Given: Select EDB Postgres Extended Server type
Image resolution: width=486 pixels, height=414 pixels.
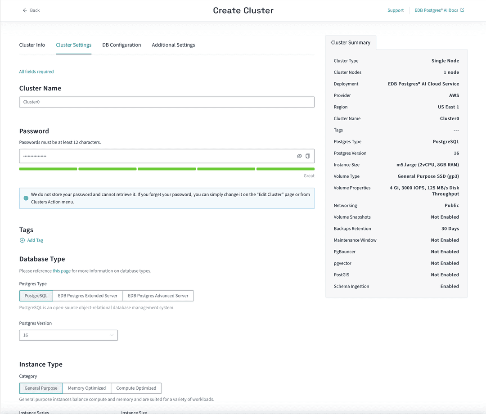Looking at the screenshot, I should coord(88,296).
